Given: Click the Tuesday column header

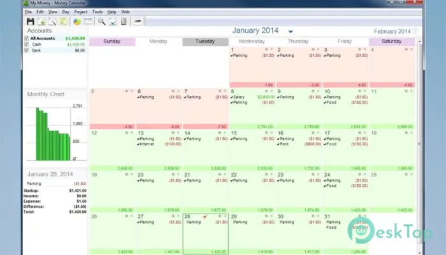Looking at the screenshot, I should [205, 41].
